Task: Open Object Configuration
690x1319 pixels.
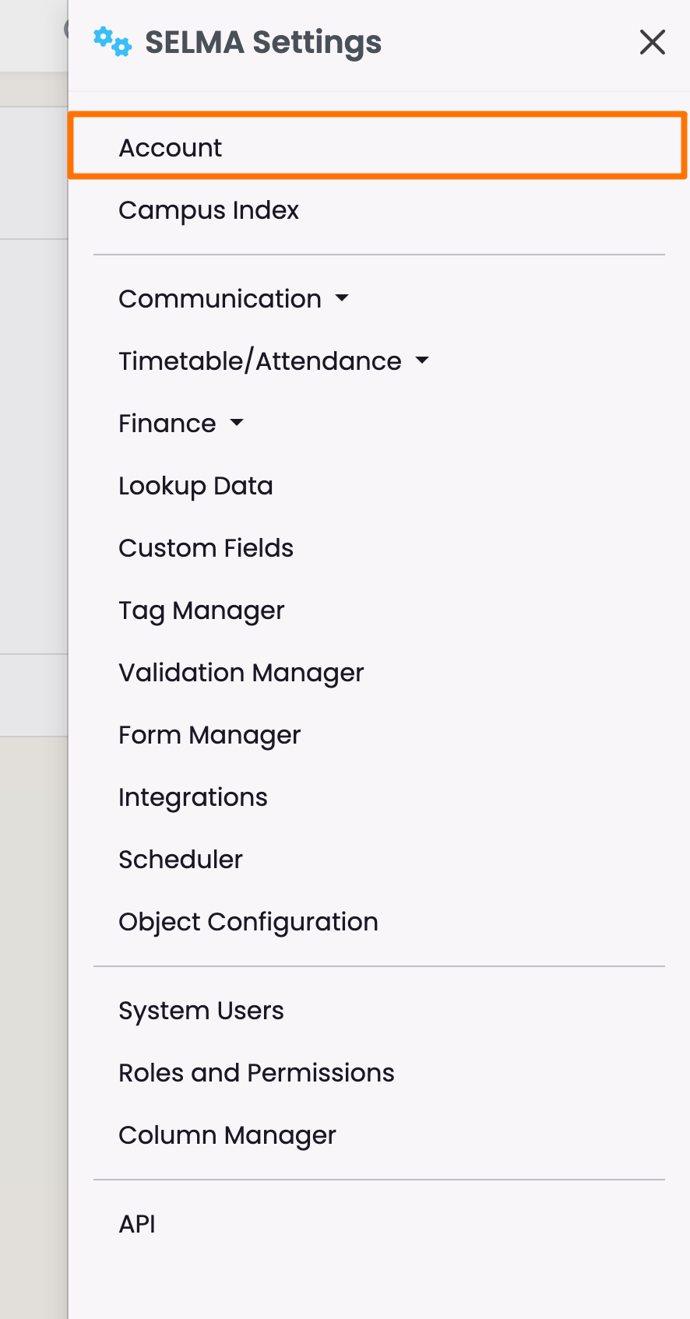Action: point(248,922)
